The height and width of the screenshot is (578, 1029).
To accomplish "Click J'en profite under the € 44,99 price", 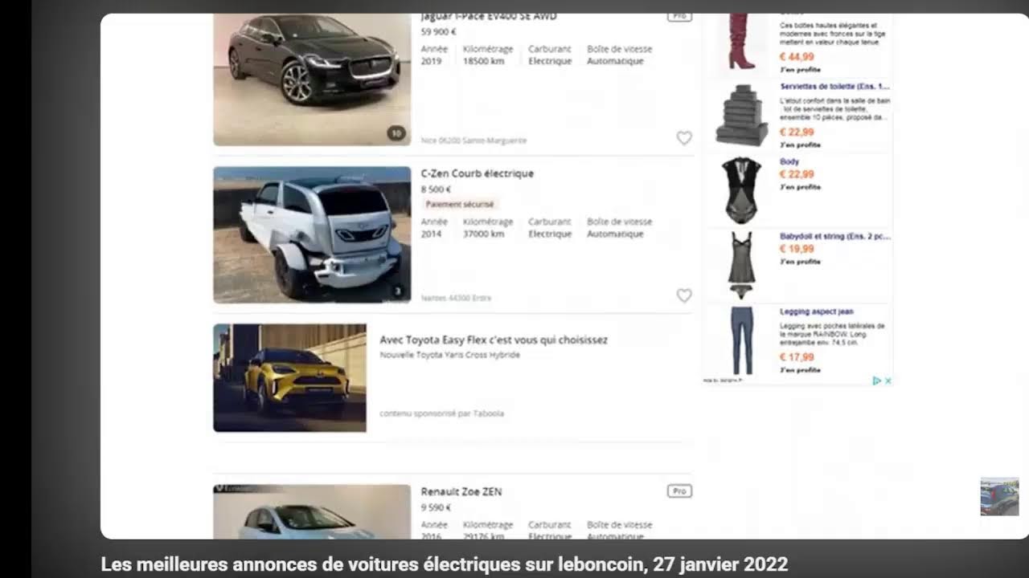I will pyautogui.click(x=800, y=70).
